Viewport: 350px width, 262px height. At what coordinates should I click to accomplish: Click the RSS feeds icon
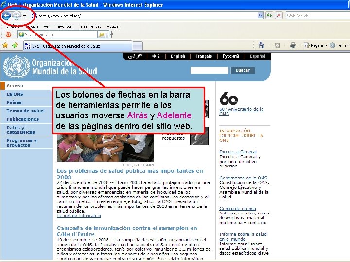277,46
